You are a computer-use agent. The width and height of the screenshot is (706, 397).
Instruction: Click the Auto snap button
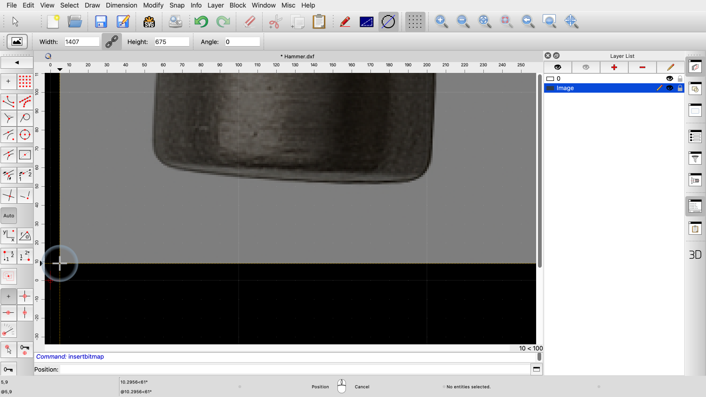click(9, 216)
